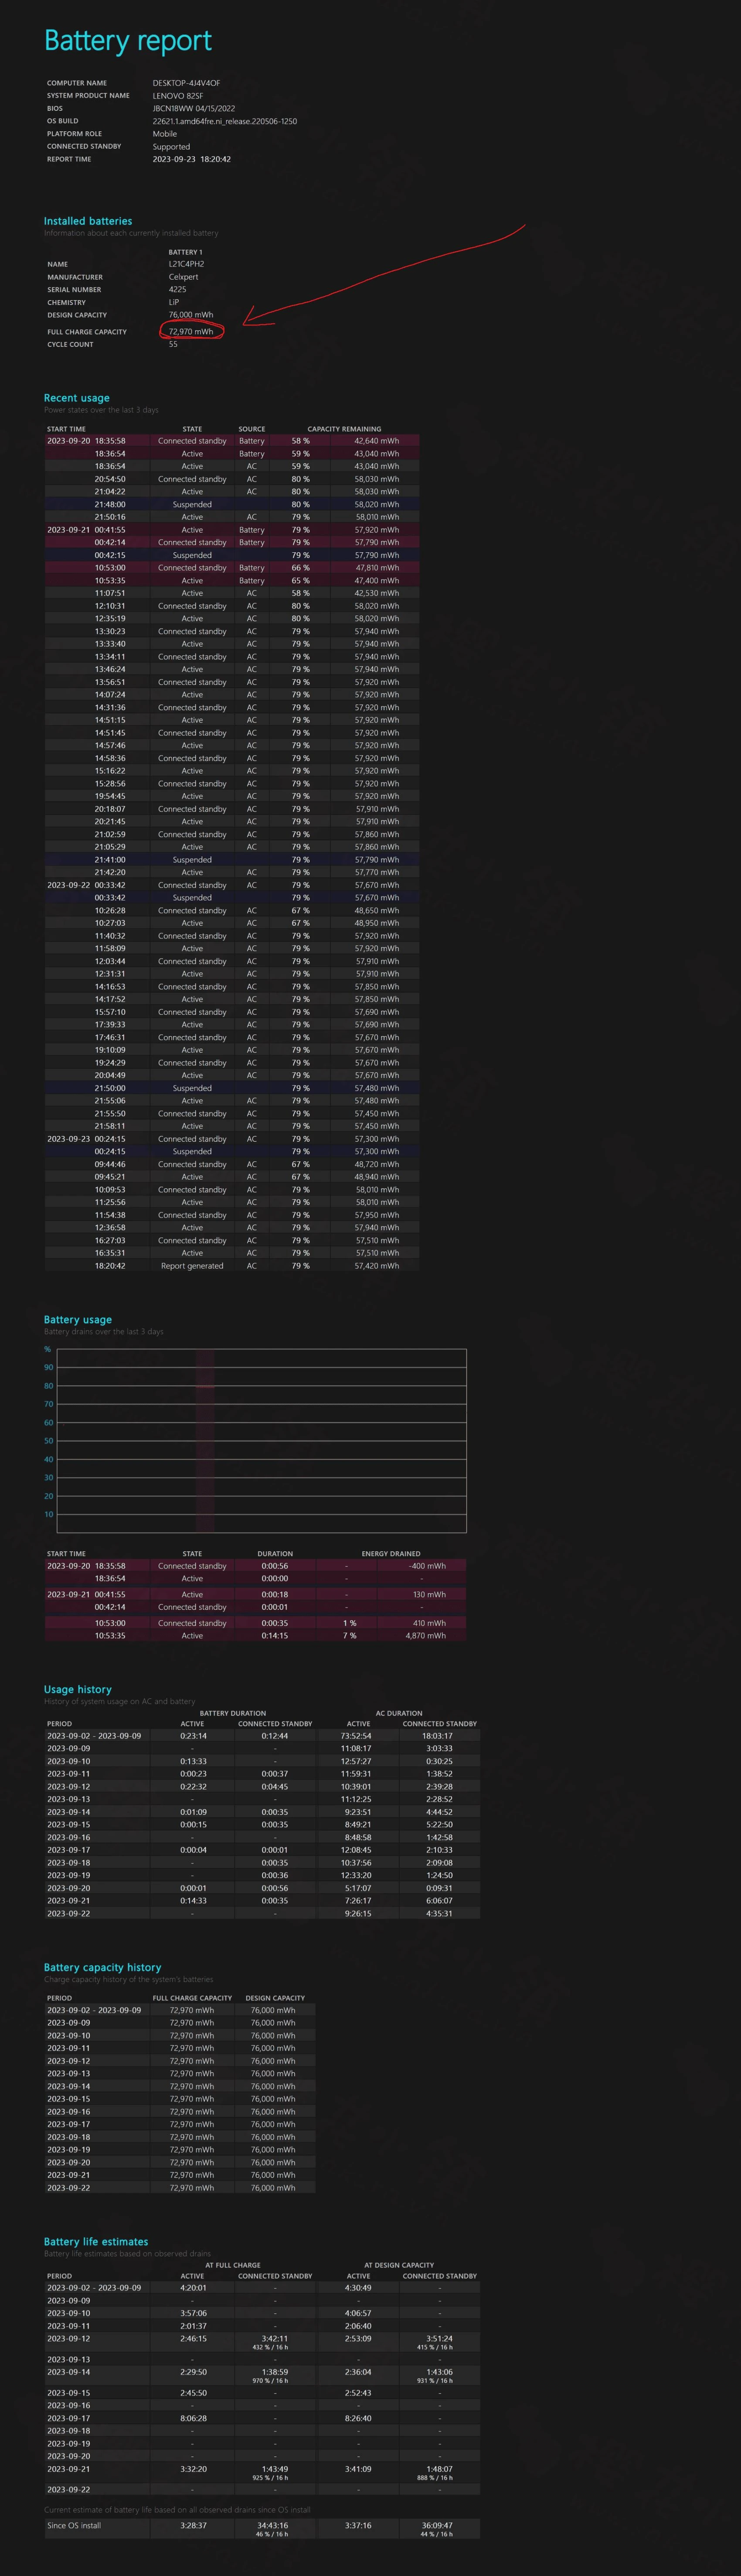Click the manufacturer value Celxpert
Image resolution: width=741 pixels, height=2576 pixels.
pyautogui.click(x=184, y=277)
